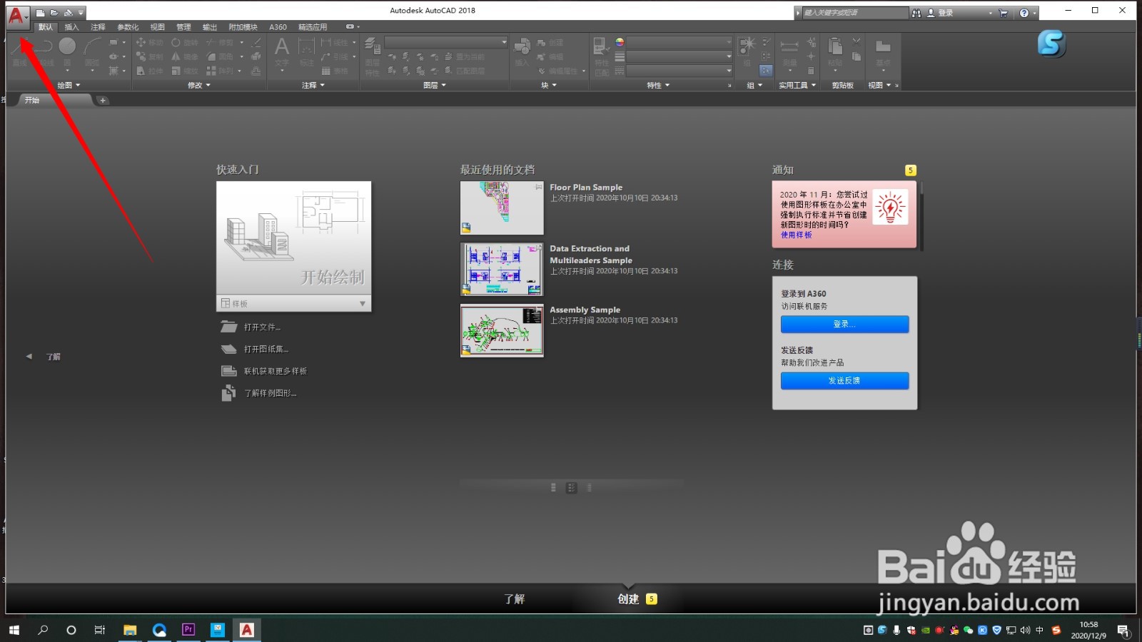Select the Circle (圆) tool

68,51
